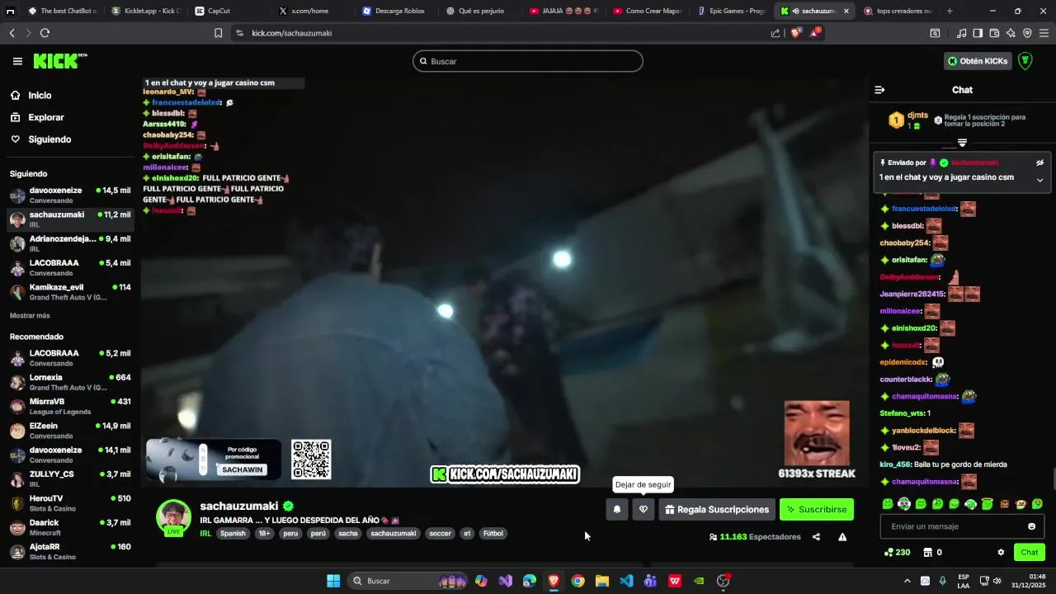1056x594 pixels.
Task: Open MisrraVB recommended channel
Action: tap(70, 406)
